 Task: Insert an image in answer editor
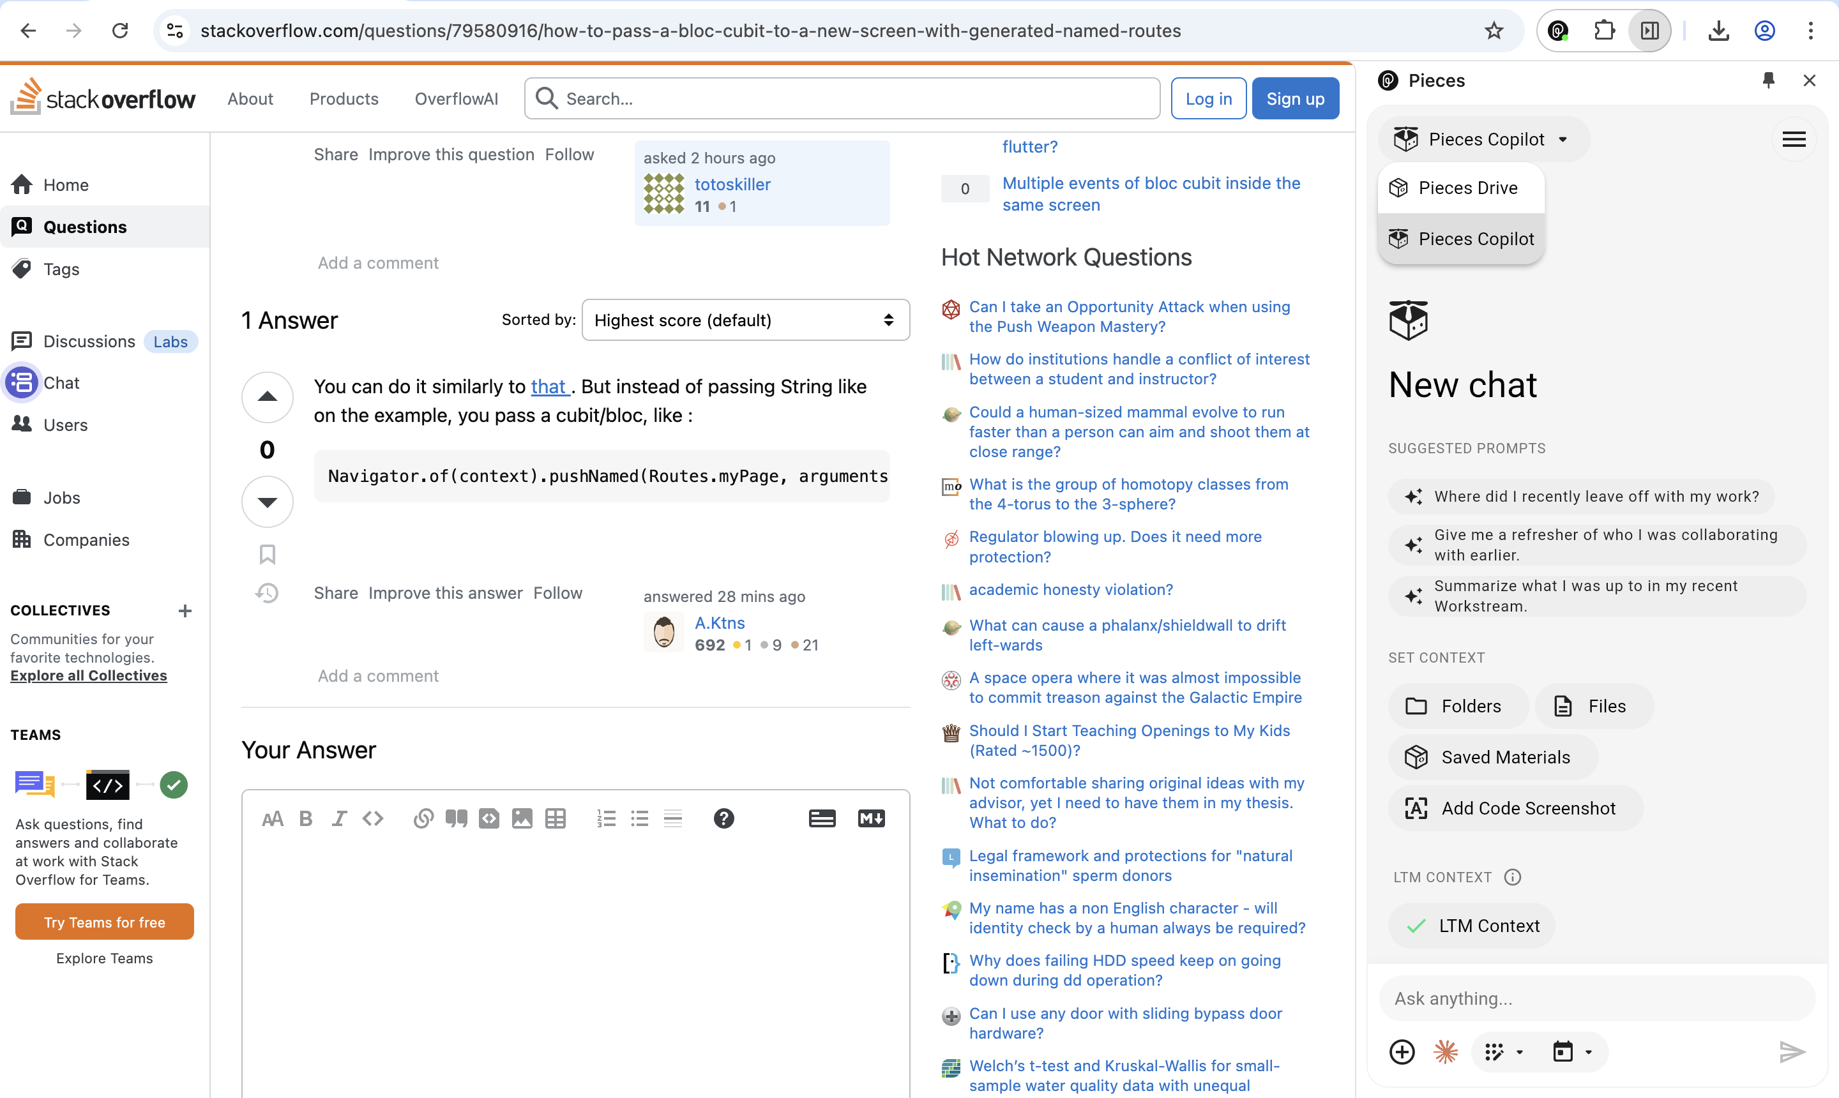point(522,818)
